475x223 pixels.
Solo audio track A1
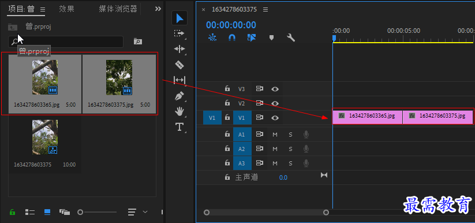(290, 134)
